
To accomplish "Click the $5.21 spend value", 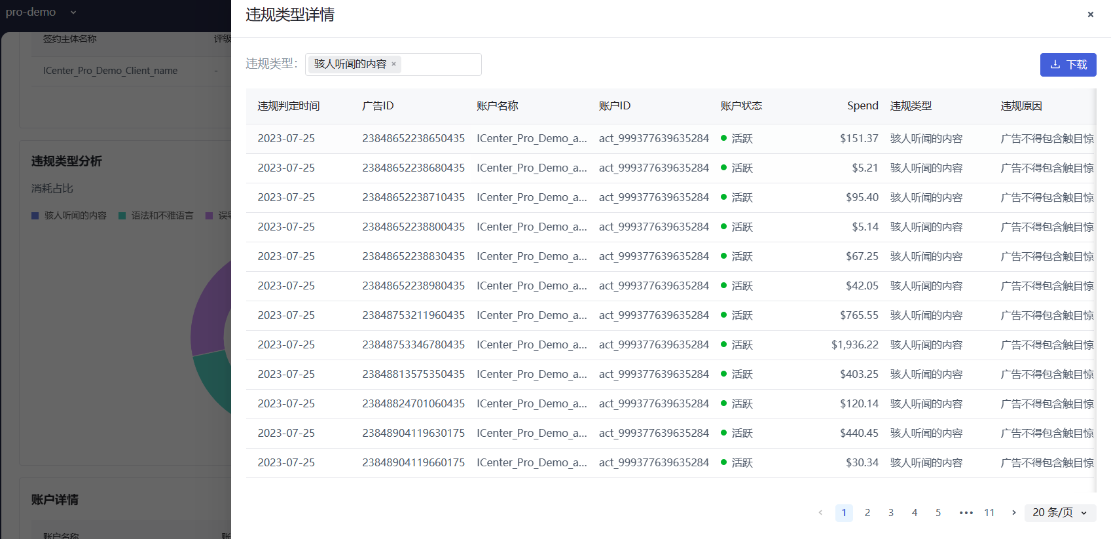I will [x=865, y=168].
